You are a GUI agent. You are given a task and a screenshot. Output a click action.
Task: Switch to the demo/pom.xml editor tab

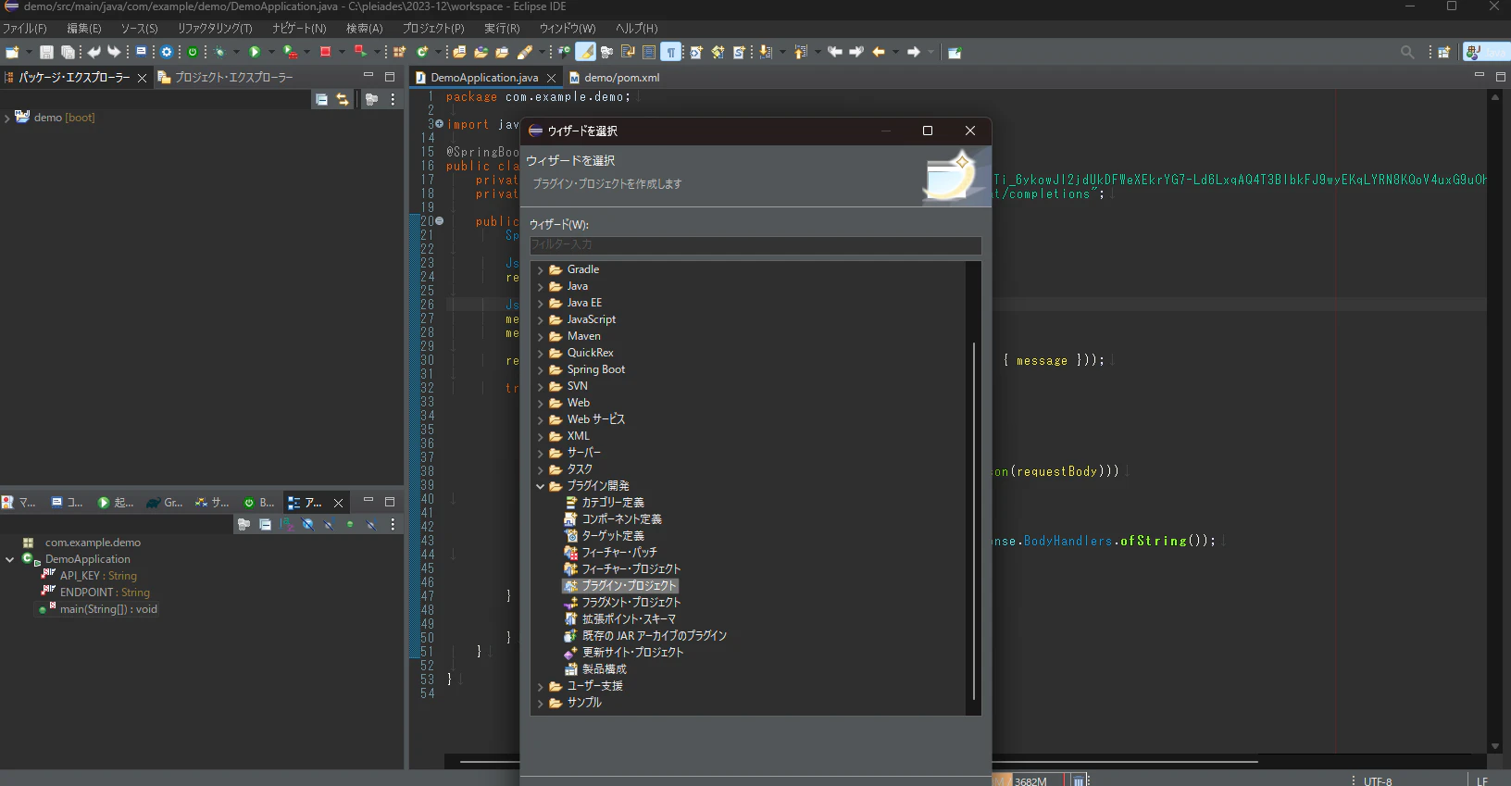[x=614, y=78]
